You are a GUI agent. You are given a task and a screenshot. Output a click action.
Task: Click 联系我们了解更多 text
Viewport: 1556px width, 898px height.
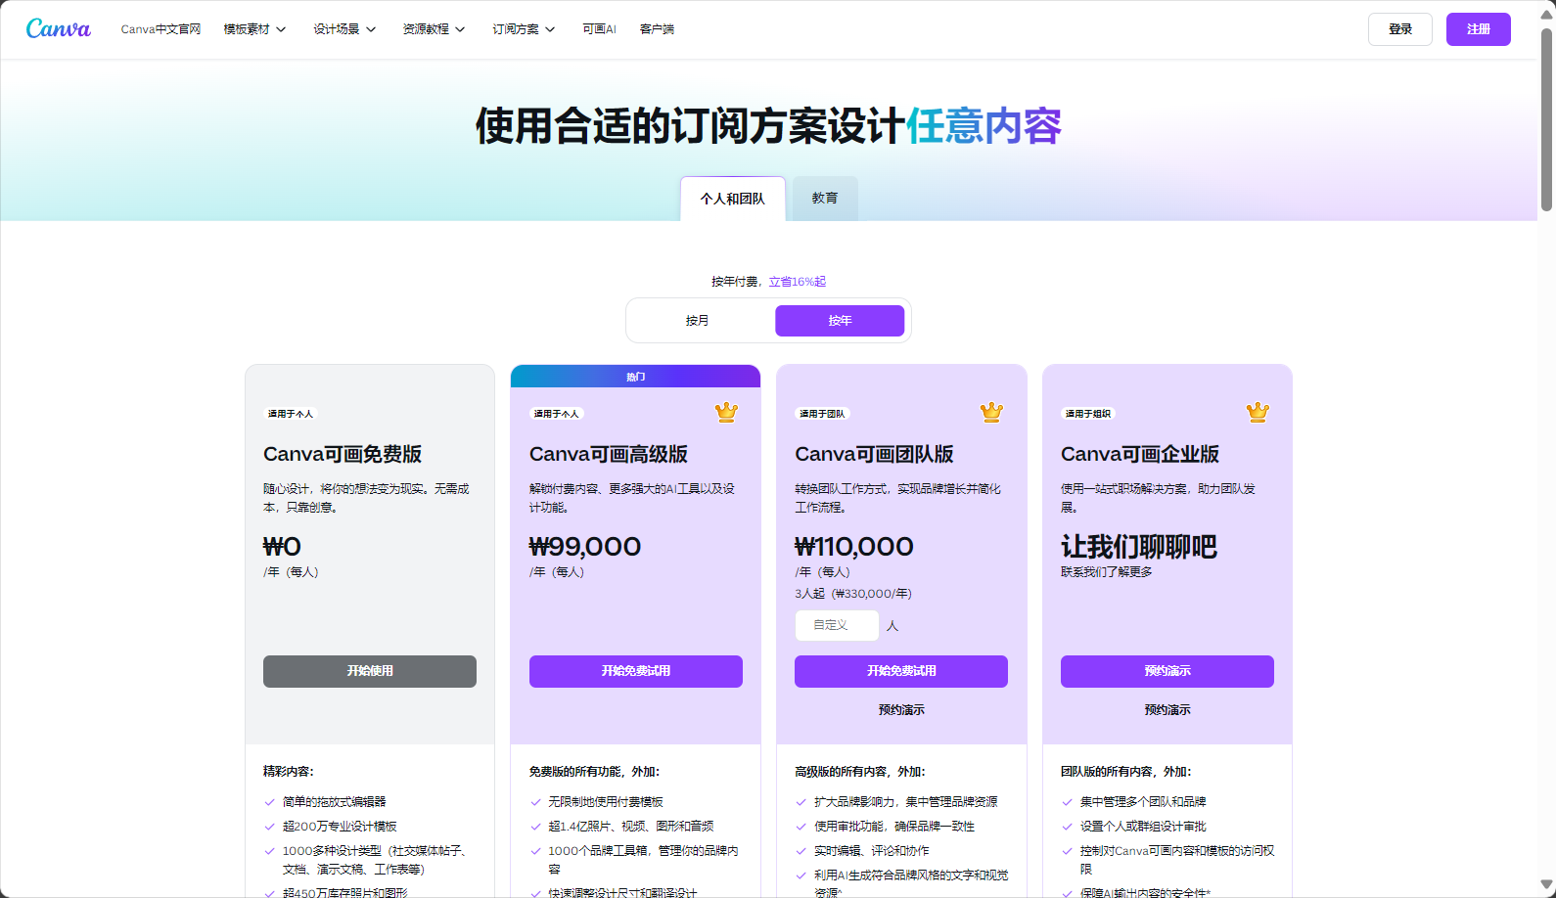coord(1107,572)
